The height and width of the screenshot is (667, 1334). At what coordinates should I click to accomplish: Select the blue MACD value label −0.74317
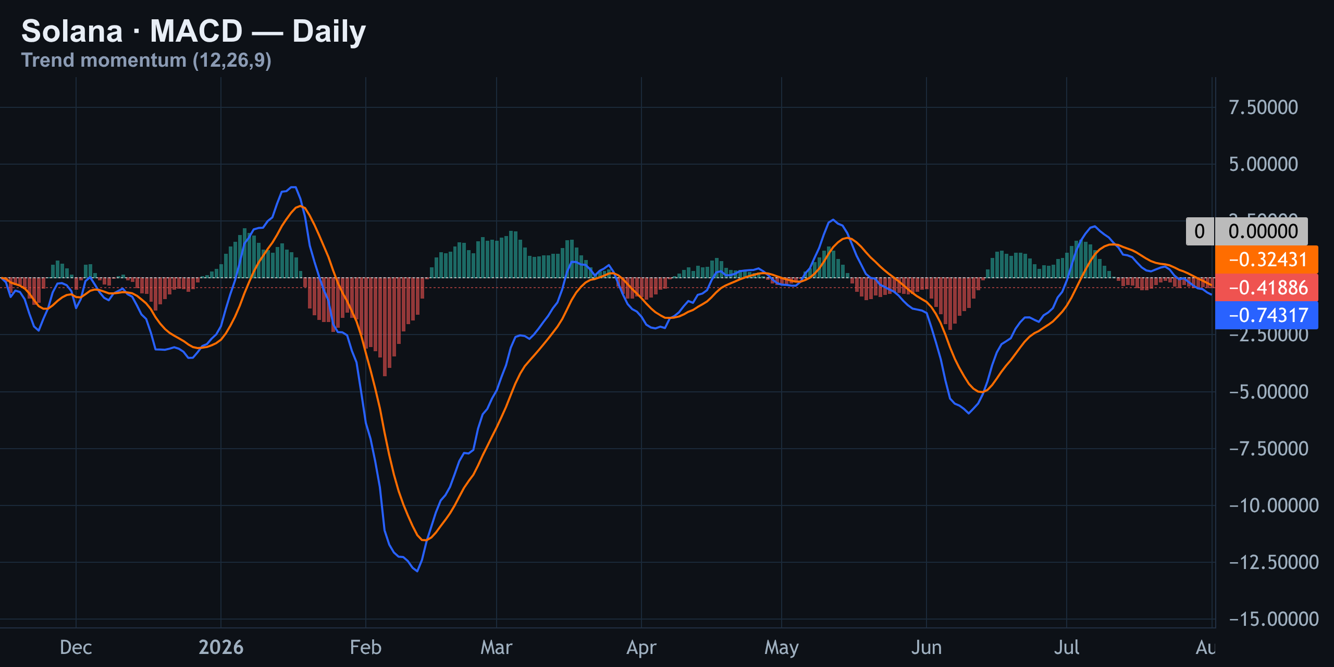tap(1267, 315)
